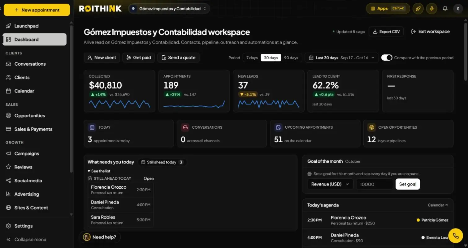Select the 90 days period
Viewport: 468px width, 248px height.
[x=291, y=58]
